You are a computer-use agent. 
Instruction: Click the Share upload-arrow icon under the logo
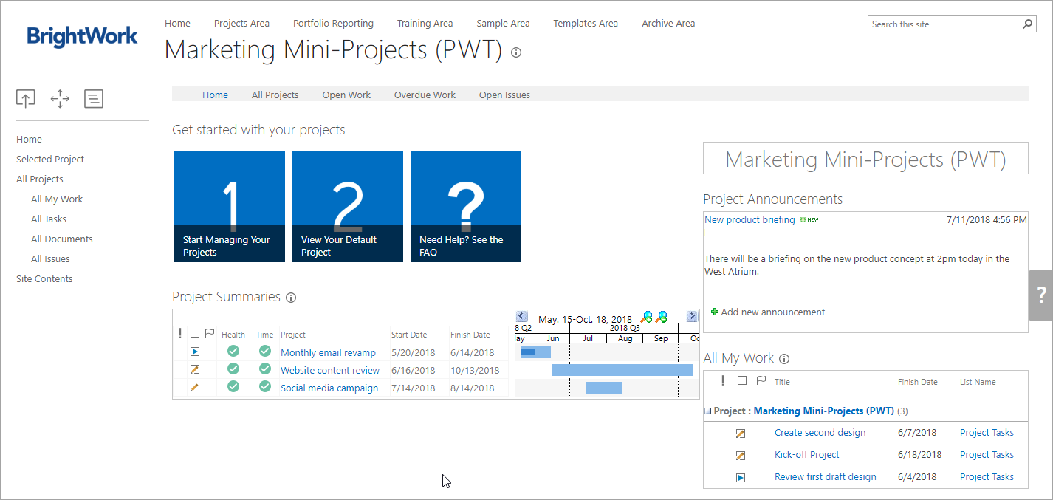25,98
